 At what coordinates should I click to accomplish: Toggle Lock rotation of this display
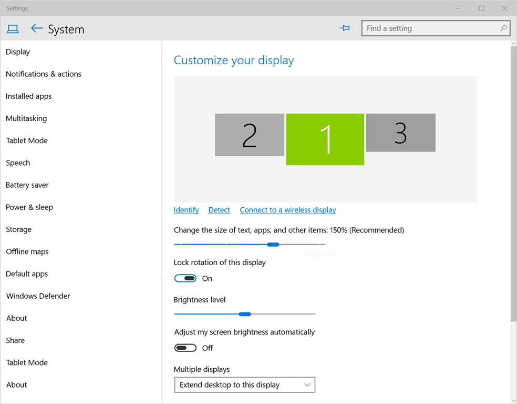coord(185,278)
